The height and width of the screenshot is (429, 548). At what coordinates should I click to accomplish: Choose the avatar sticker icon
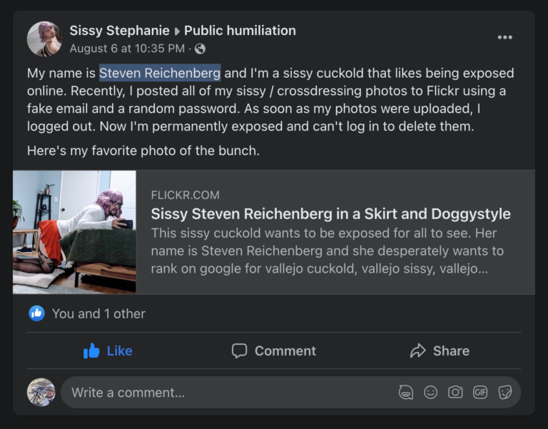(406, 392)
